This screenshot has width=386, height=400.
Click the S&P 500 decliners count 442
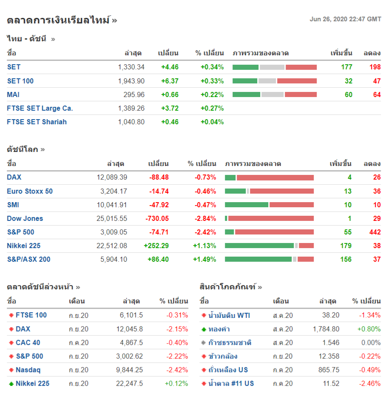click(375, 232)
